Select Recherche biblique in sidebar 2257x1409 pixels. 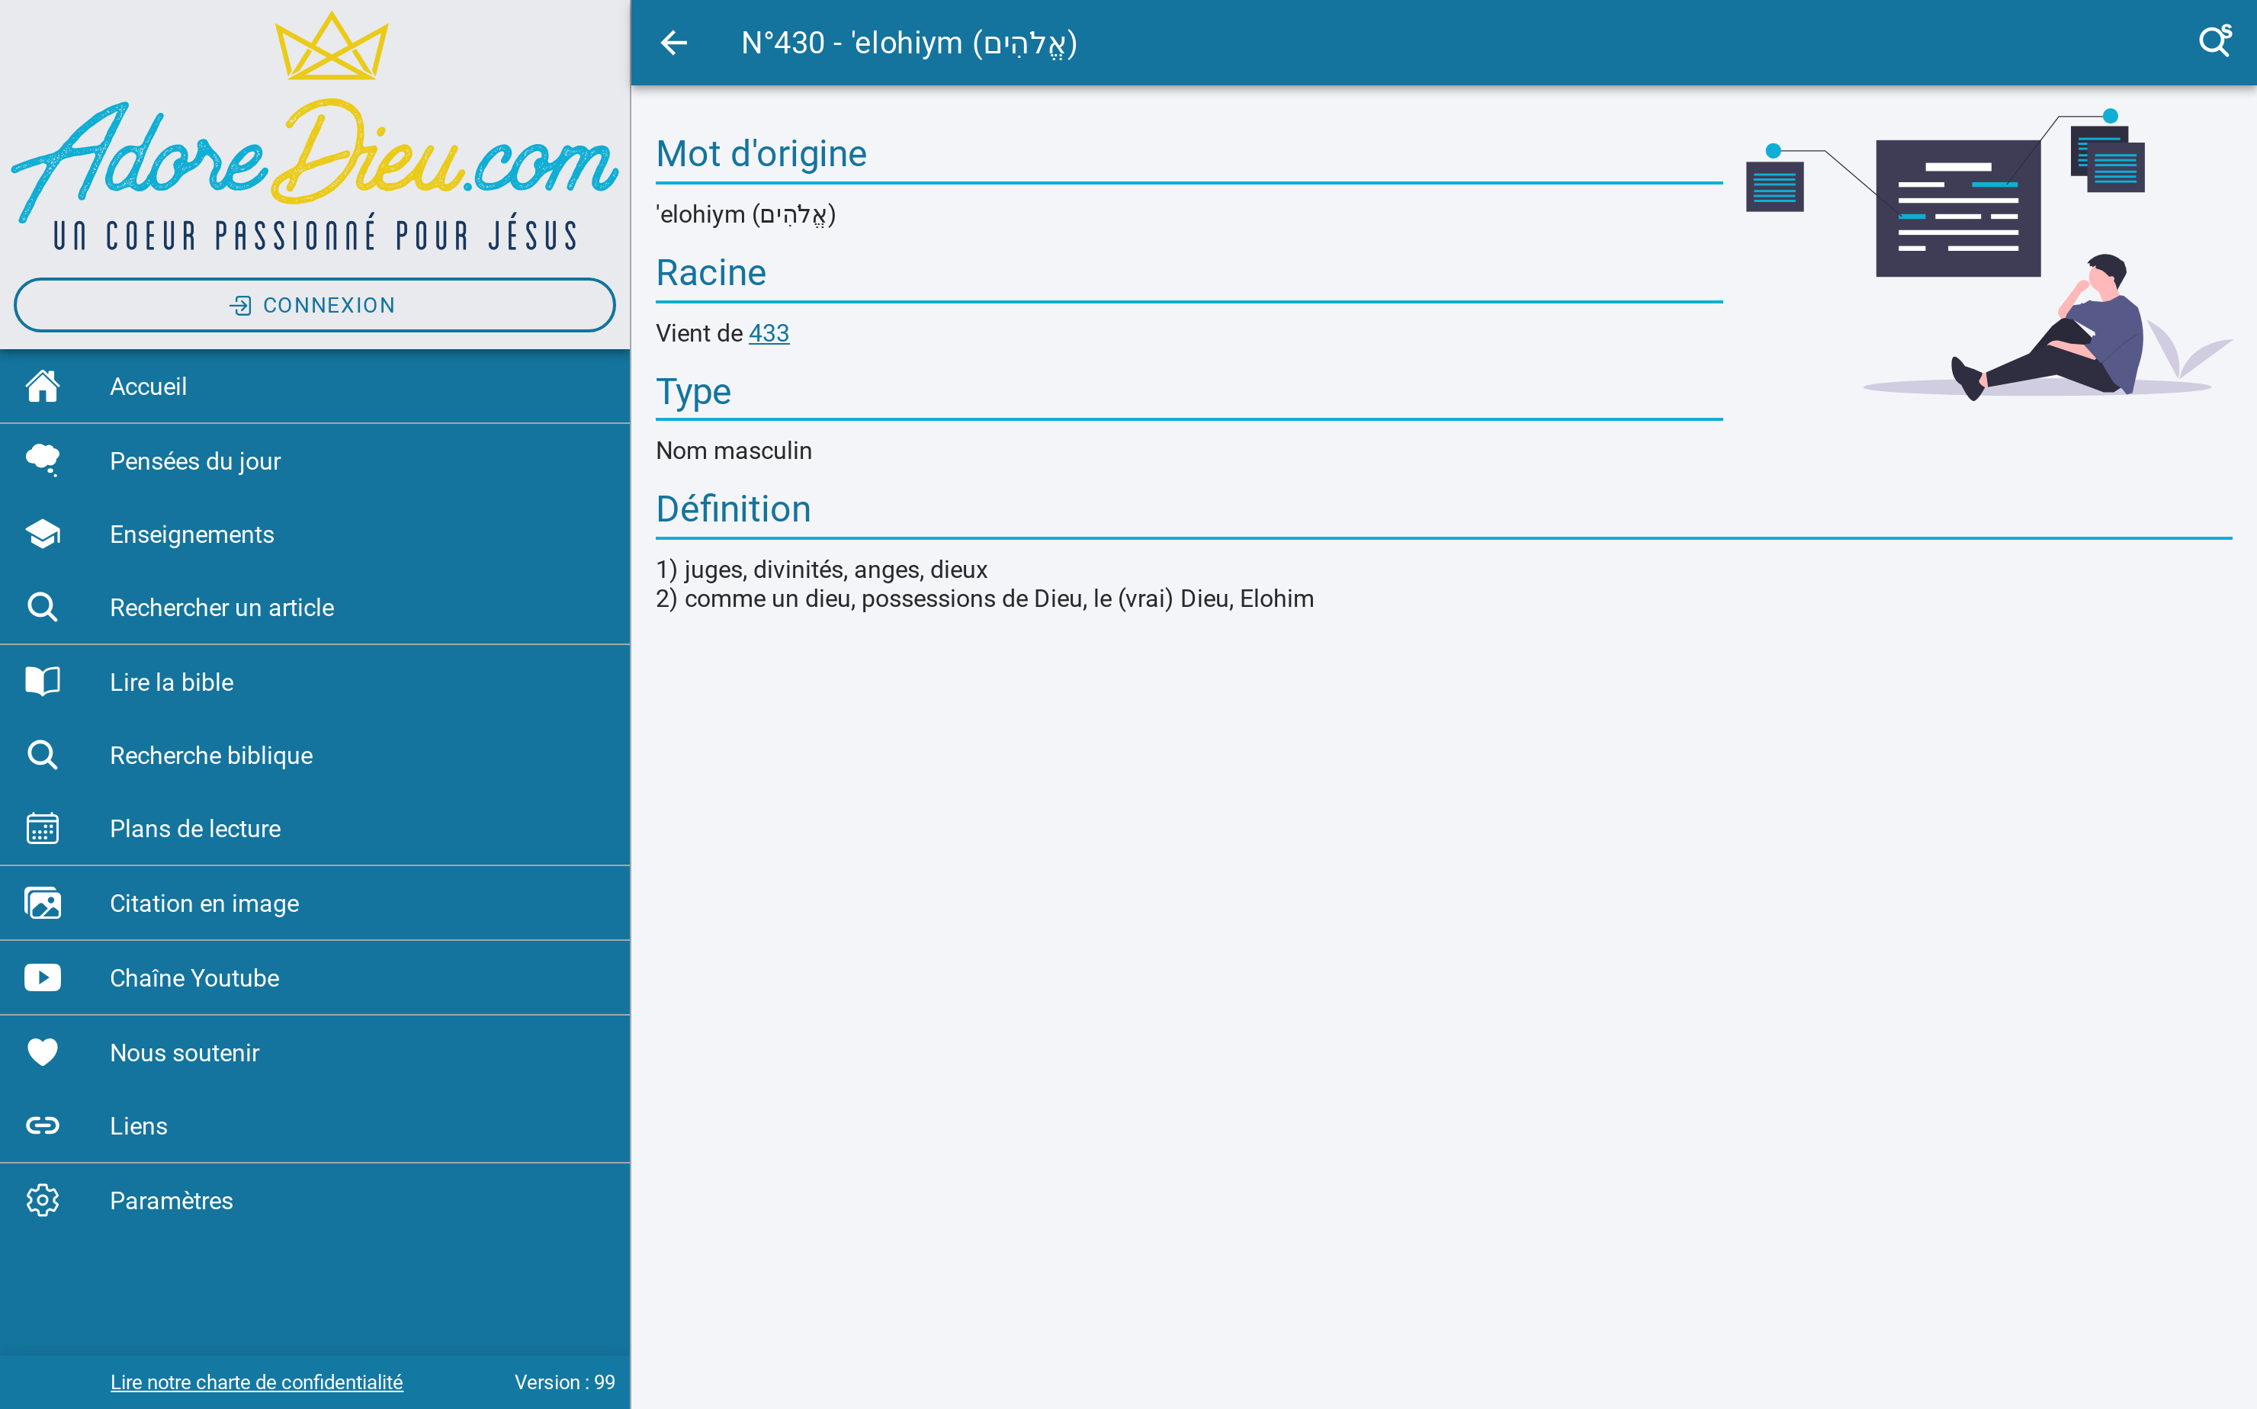(x=211, y=755)
